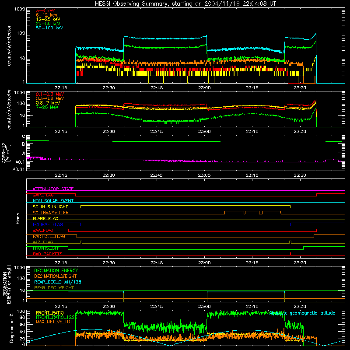Click the GAP_FLAG label
350x350 pixels.
43,195
